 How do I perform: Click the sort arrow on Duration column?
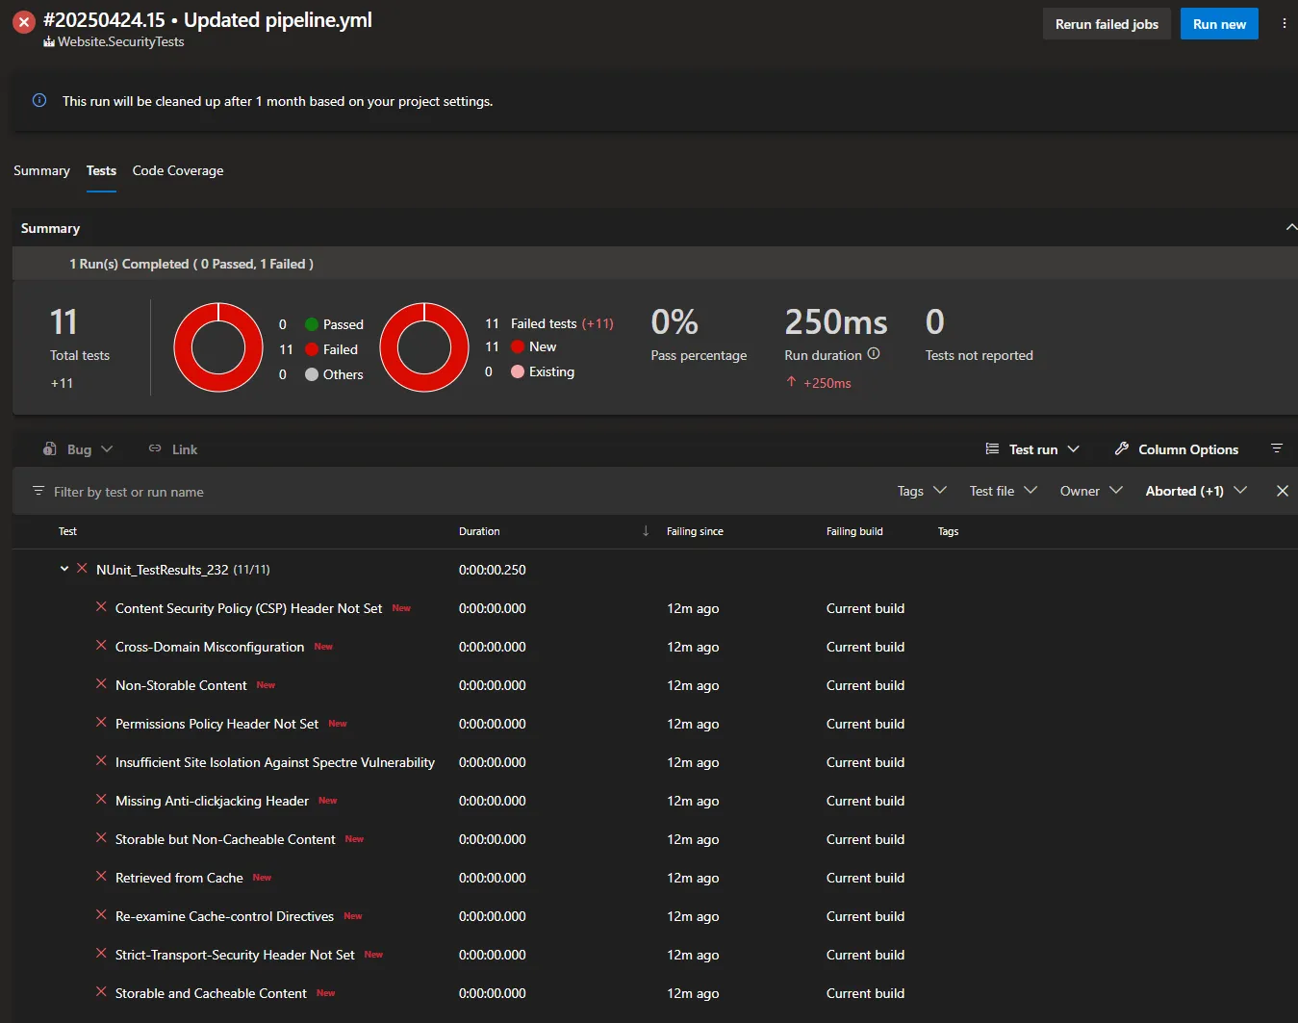646,530
